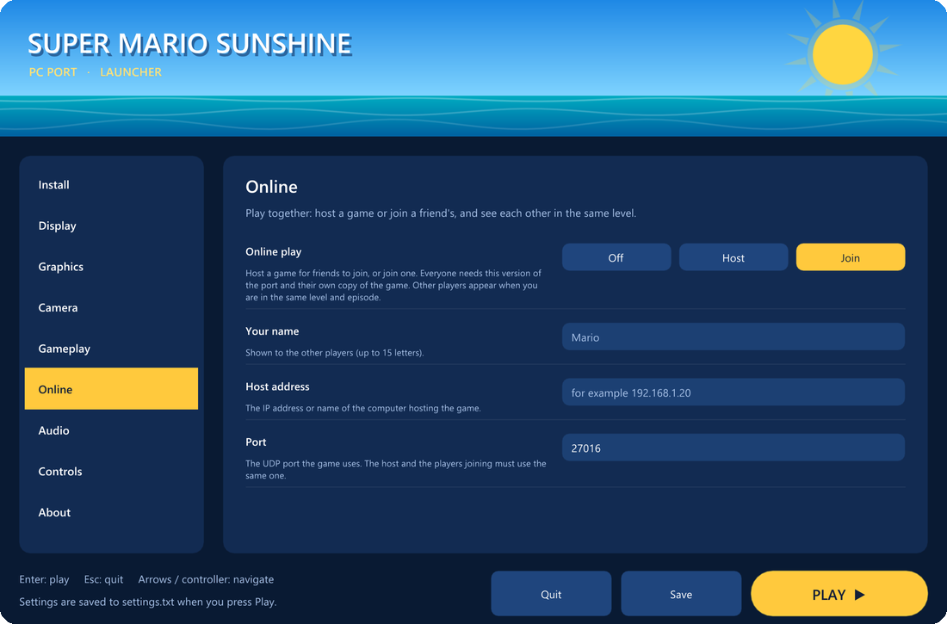This screenshot has height=624, width=947.
Task: Set Online play to Off
Action: coord(616,257)
